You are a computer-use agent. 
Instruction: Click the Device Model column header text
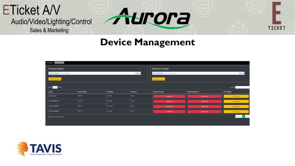(x=82, y=92)
